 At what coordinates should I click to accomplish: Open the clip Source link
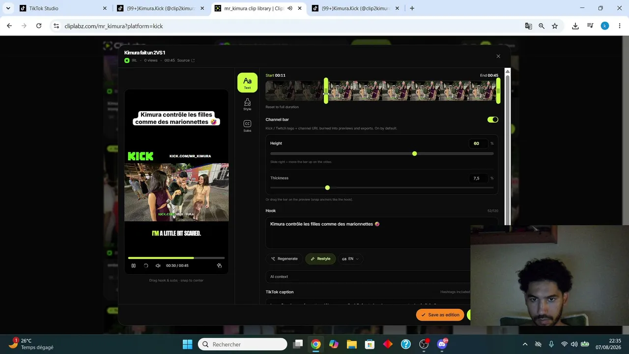pyautogui.click(x=186, y=60)
